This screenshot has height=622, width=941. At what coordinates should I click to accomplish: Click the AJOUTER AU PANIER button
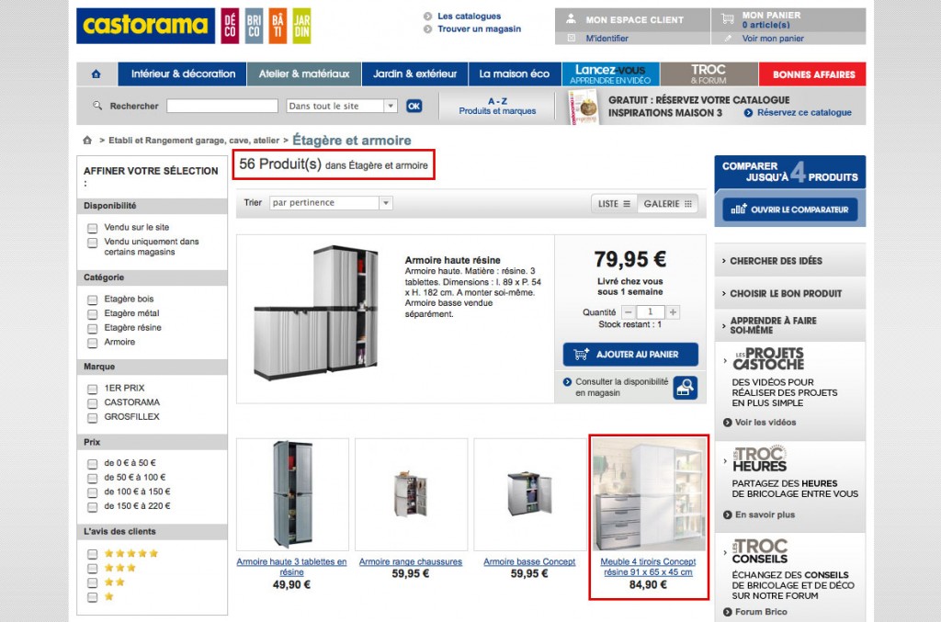tap(630, 355)
